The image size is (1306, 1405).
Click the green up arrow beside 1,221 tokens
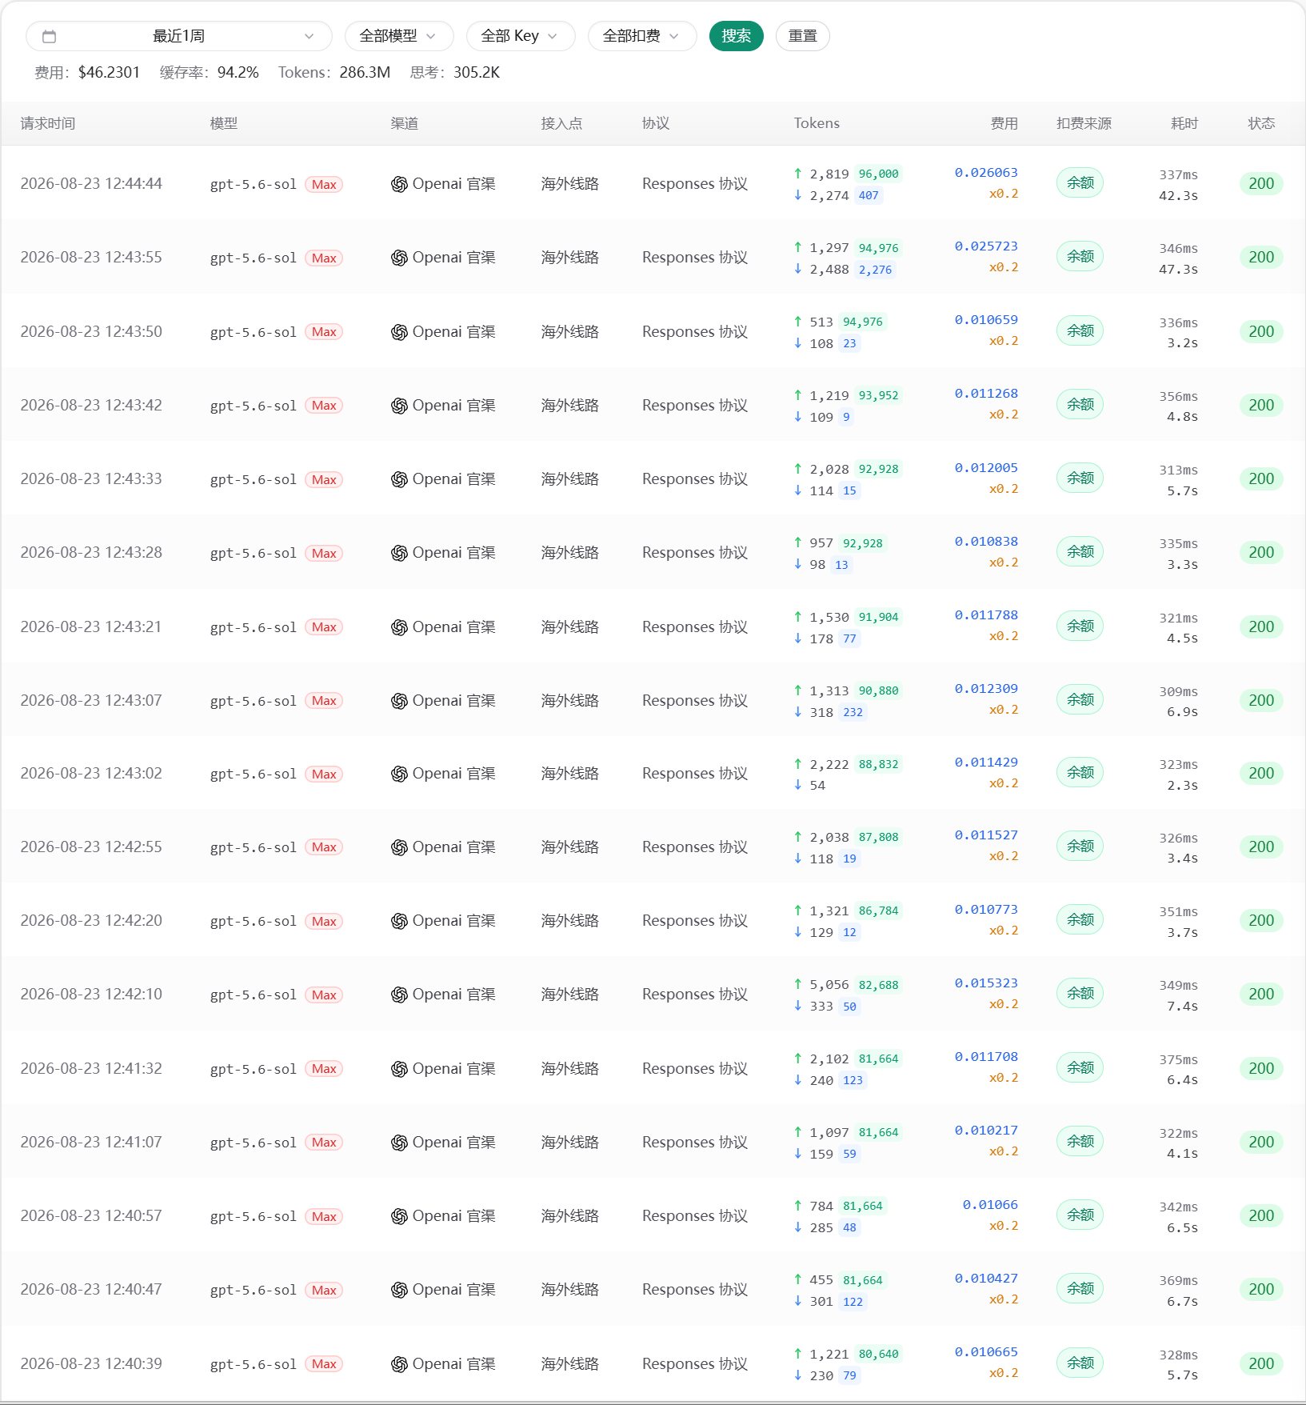798,1354
